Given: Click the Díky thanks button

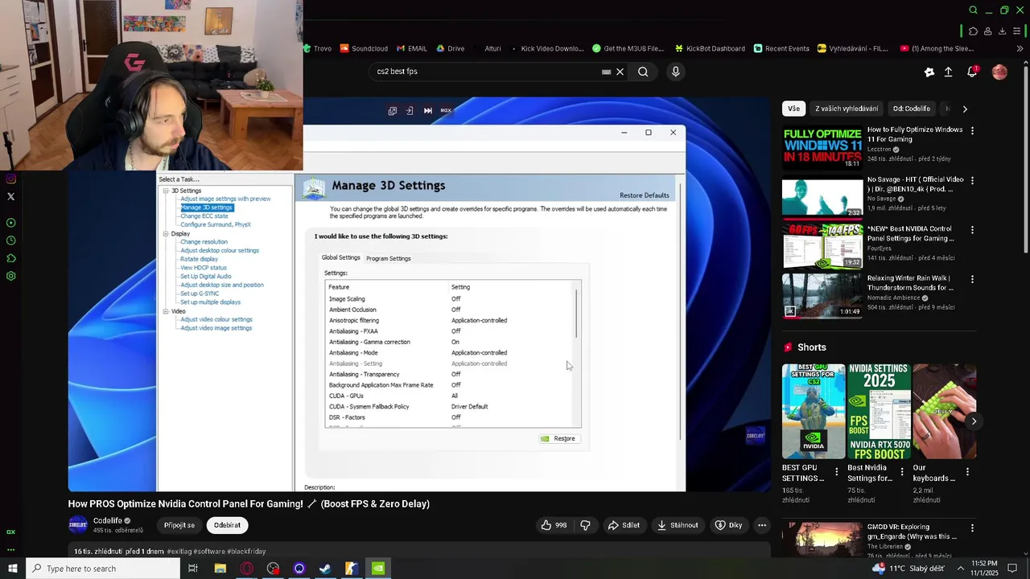Looking at the screenshot, I should (x=728, y=525).
